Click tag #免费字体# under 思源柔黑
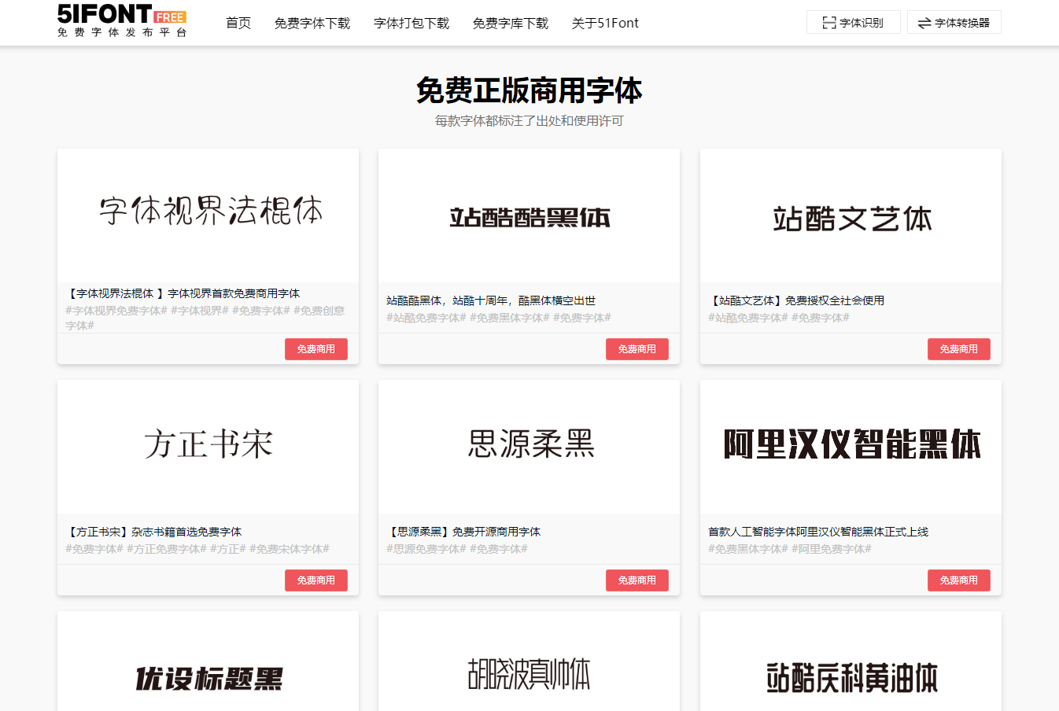This screenshot has height=711, width=1059. point(499,549)
